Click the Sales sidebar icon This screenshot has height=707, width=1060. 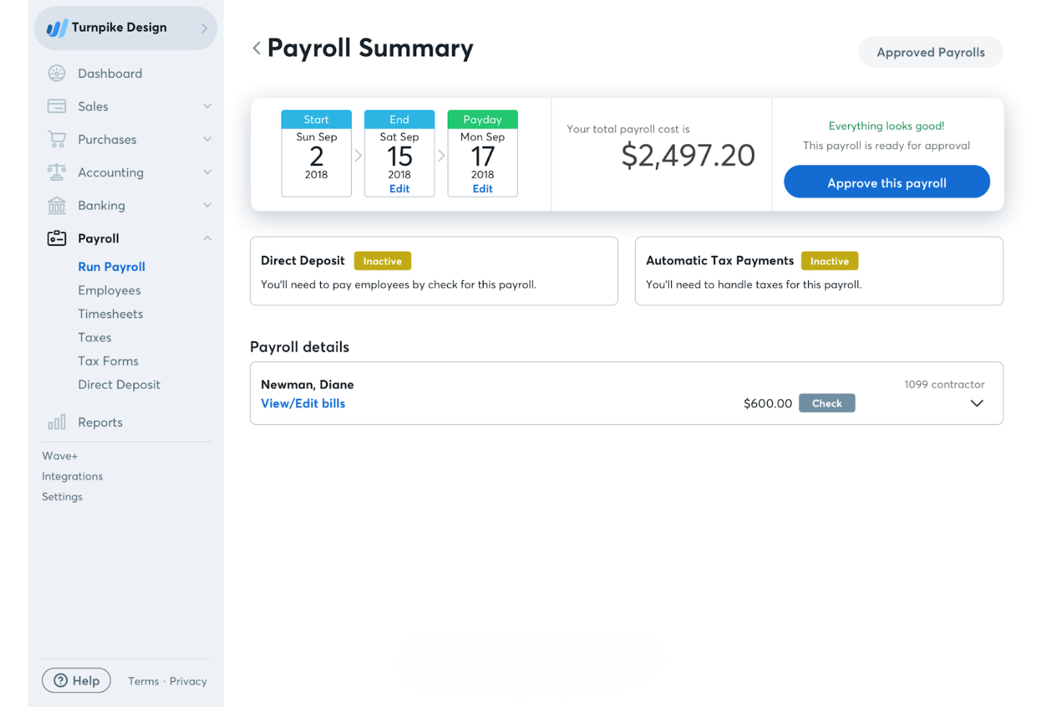coord(57,106)
